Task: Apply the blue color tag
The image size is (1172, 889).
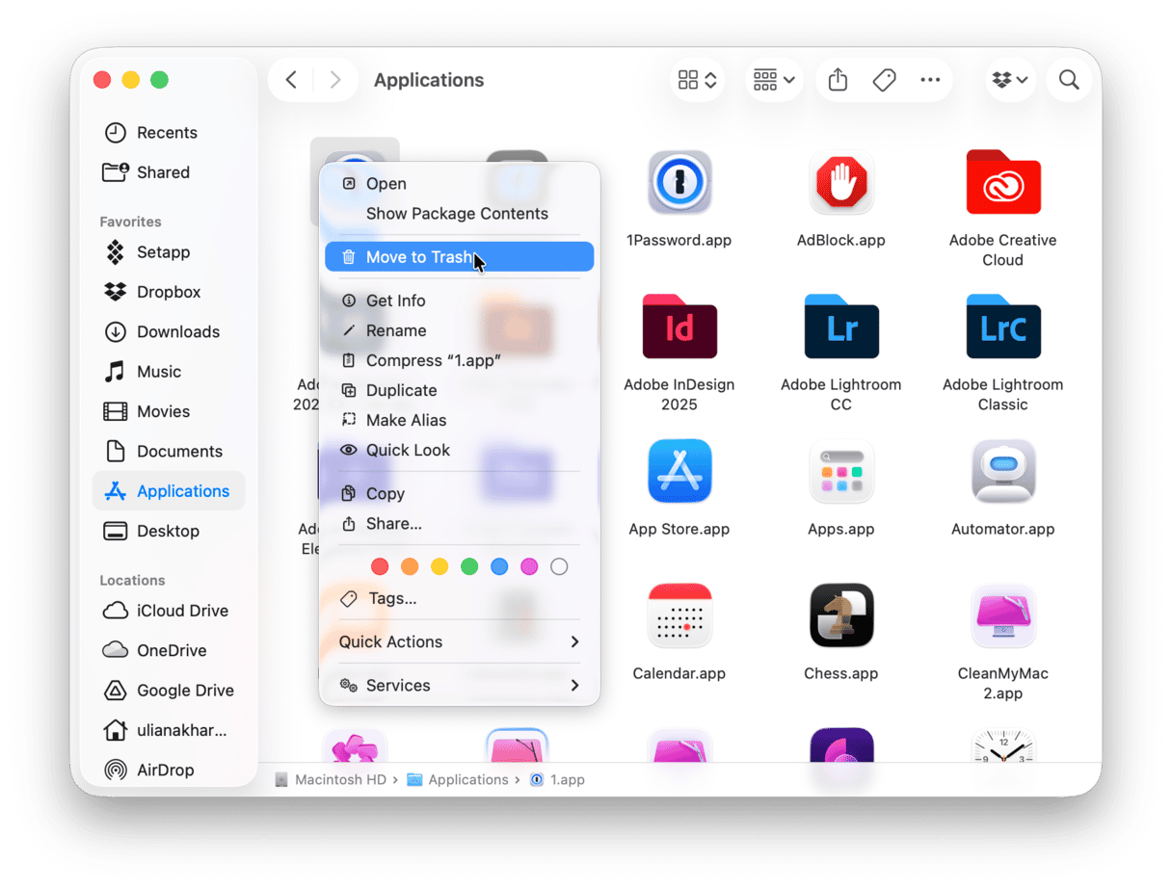Action: pos(499,567)
